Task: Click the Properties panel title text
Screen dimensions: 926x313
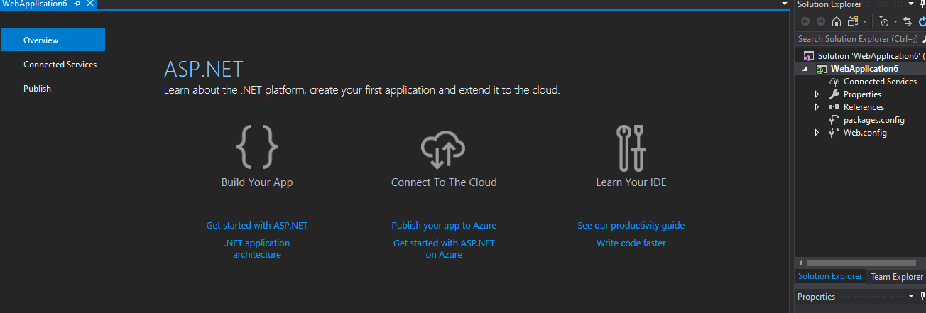Action: coord(816,297)
